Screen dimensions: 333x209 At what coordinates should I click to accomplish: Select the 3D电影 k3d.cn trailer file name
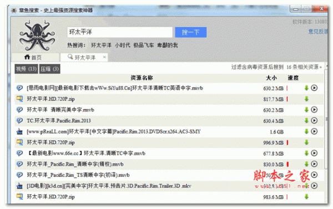(x=109, y=186)
